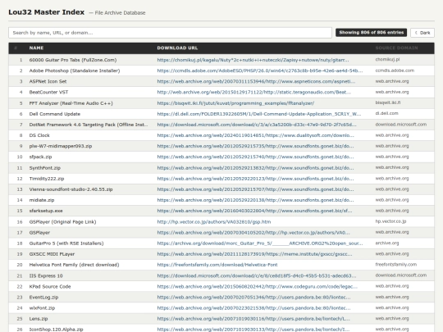443x332 pixels.
Task: Click the ccmdls.adobe.com source domain cell
Action: [x=395, y=70]
